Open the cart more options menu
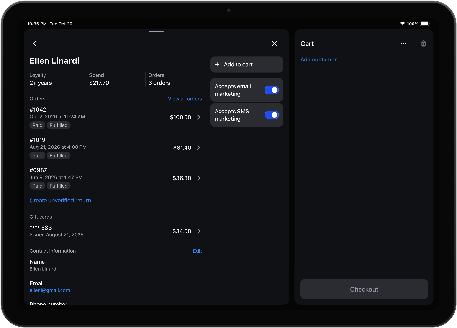457x328 pixels. point(403,43)
